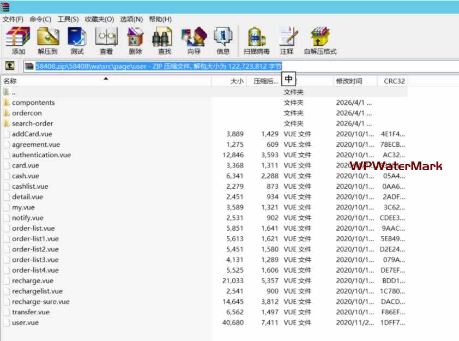Sort files by 大小 column header
459x341 pixels.
(237, 81)
